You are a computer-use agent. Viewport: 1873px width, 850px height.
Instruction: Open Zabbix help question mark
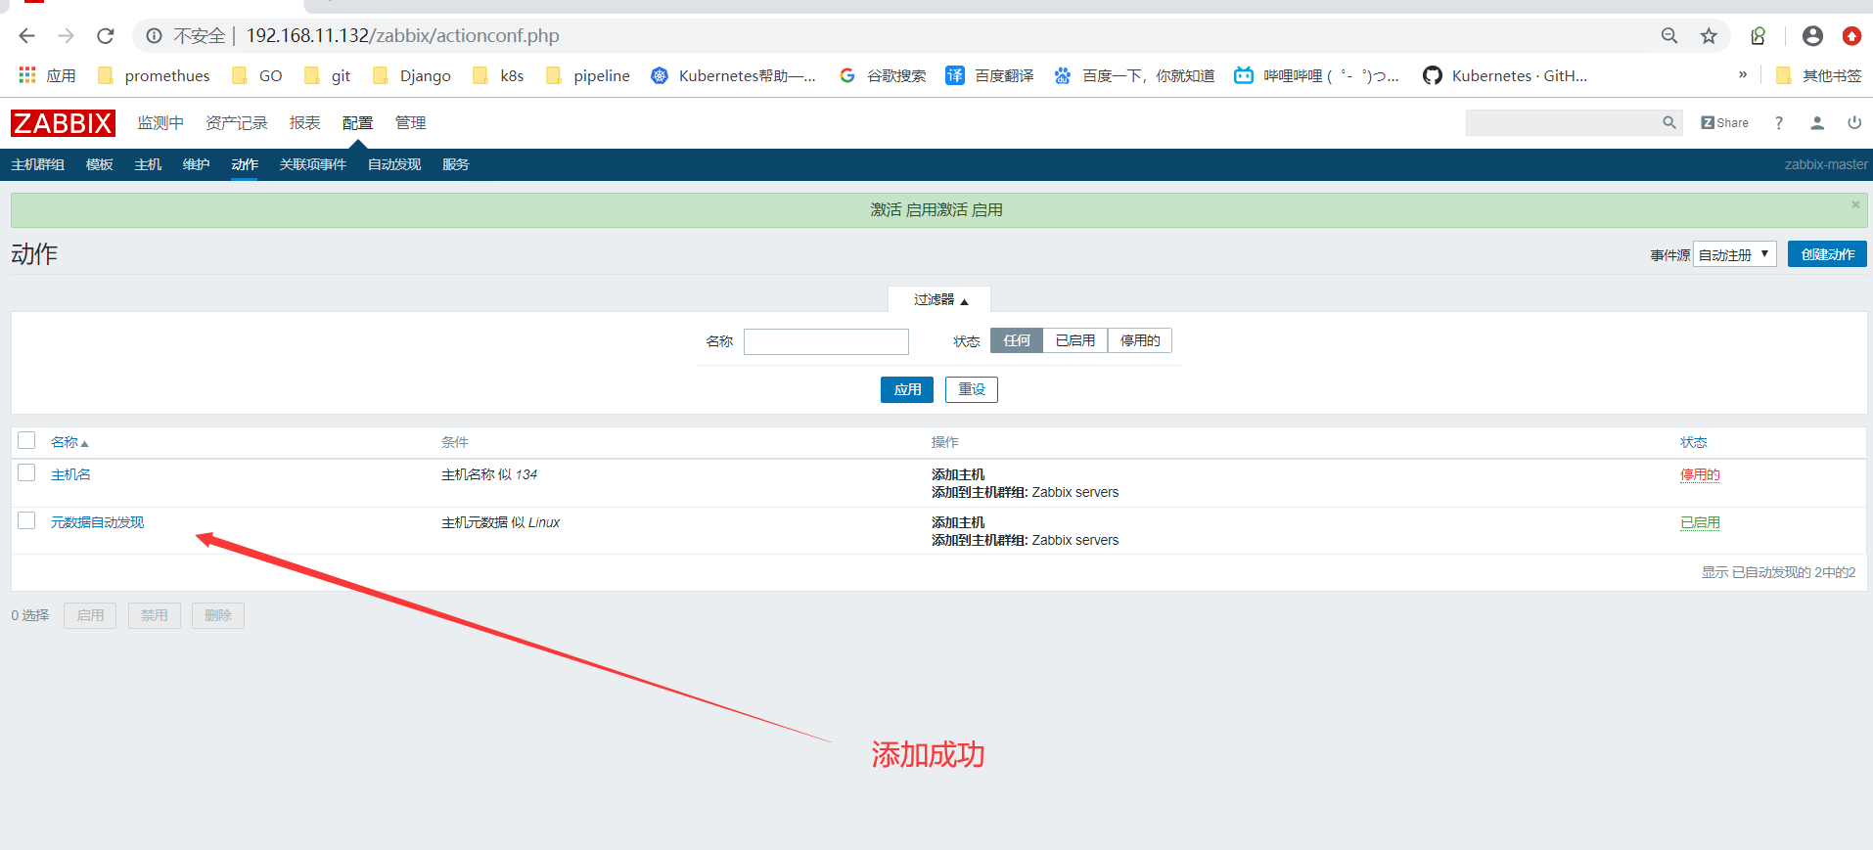1779,122
